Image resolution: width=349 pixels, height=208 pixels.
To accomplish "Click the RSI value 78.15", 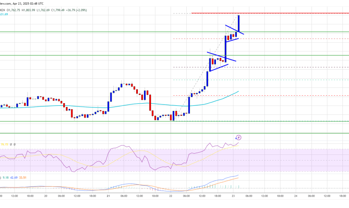I will pos(4,144).
